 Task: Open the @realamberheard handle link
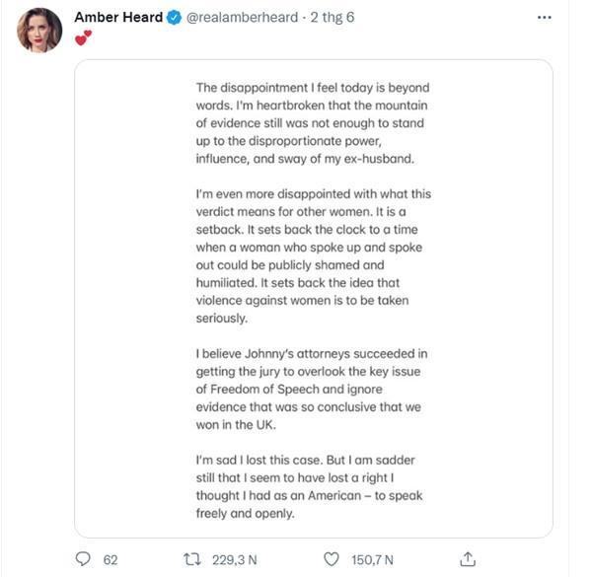pyautogui.click(x=241, y=18)
